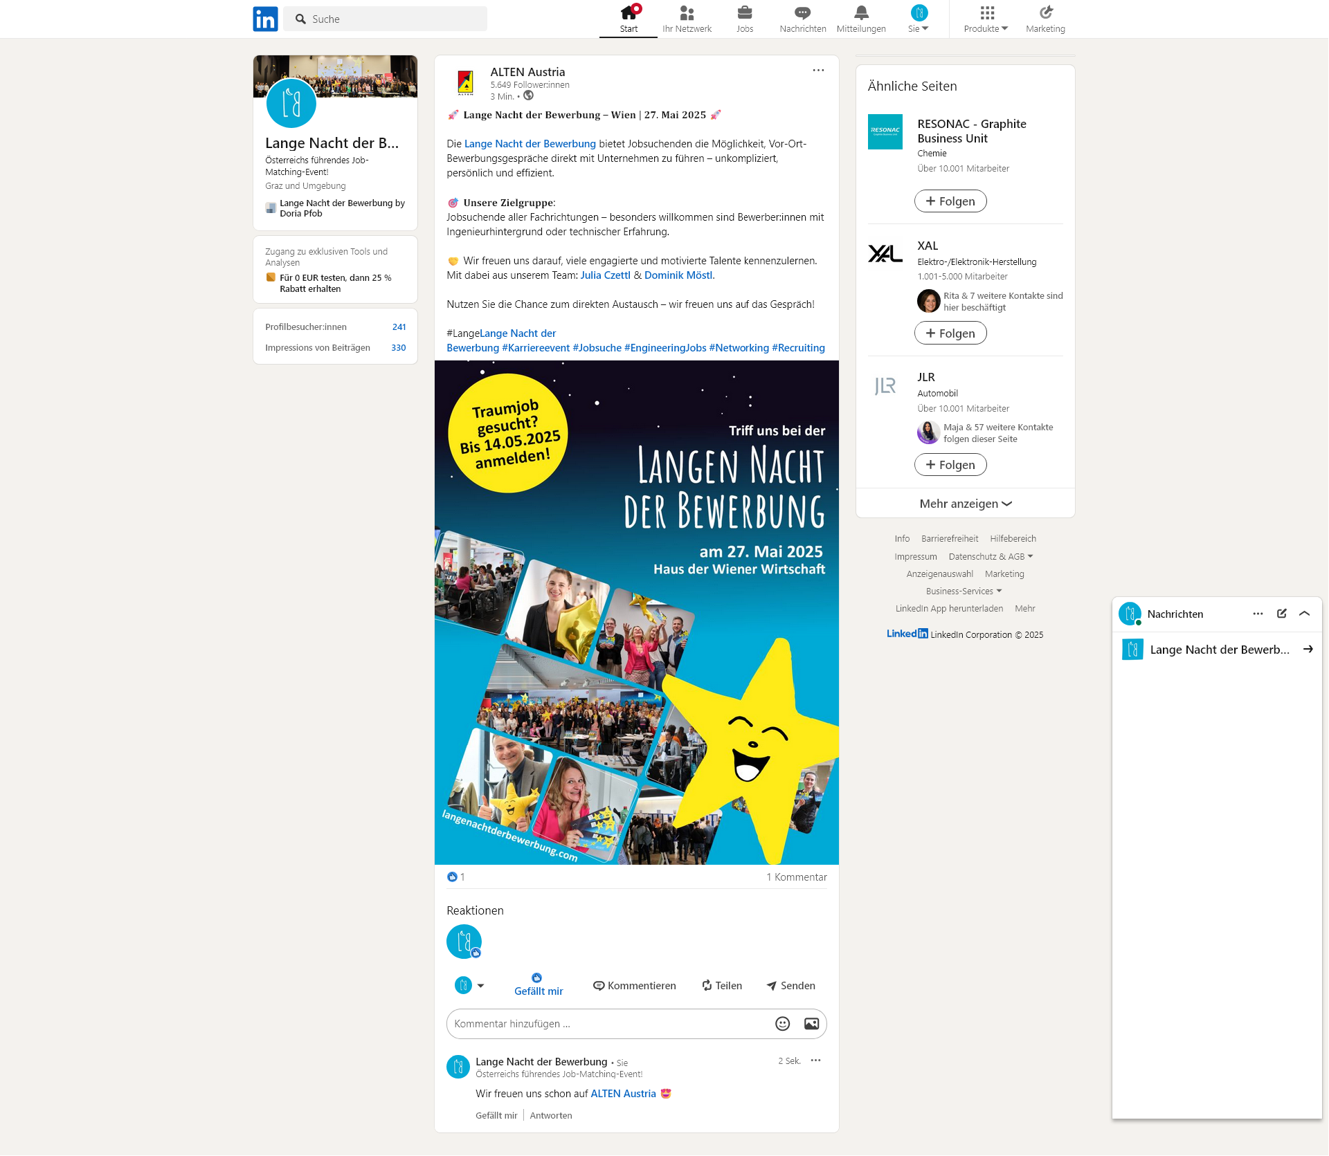Expand the Produkte apps menu
Viewport: 1329px width, 1156px height.
point(986,19)
